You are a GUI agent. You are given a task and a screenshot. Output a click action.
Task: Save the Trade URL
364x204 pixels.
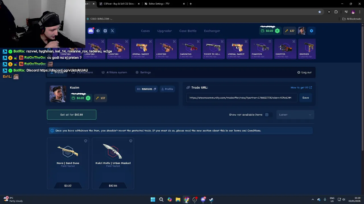(x=305, y=98)
